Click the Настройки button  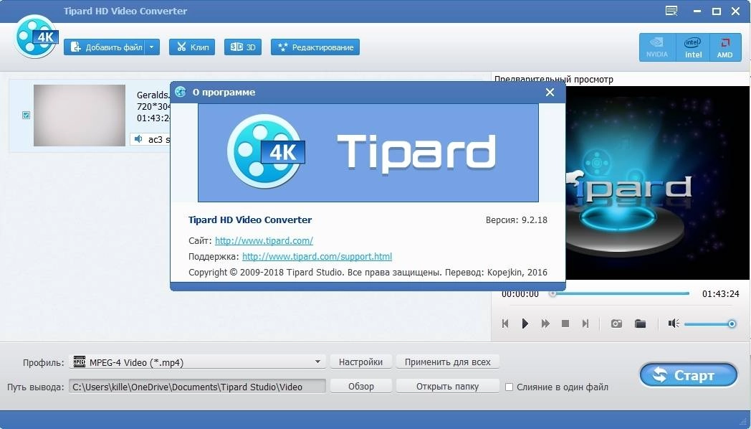click(x=360, y=362)
